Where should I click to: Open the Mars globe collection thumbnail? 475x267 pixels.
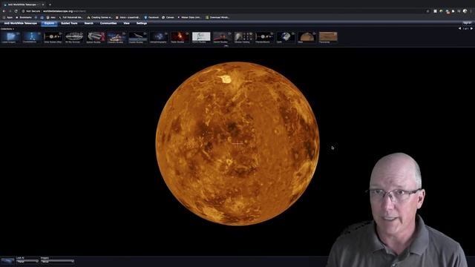point(307,37)
